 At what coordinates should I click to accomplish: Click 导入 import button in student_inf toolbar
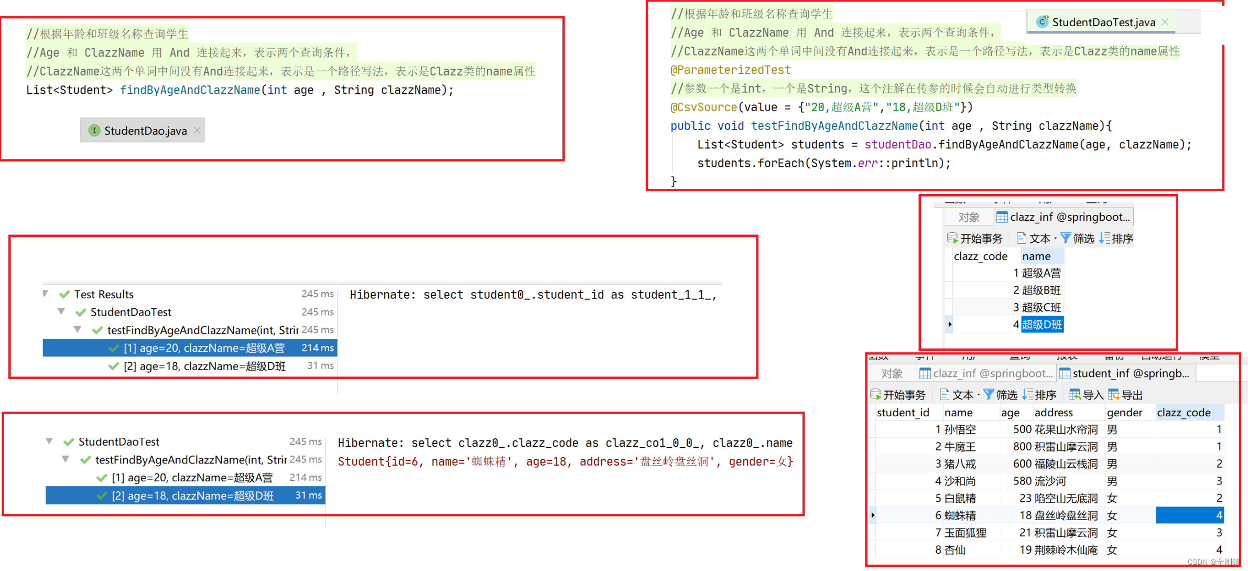point(1087,395)
